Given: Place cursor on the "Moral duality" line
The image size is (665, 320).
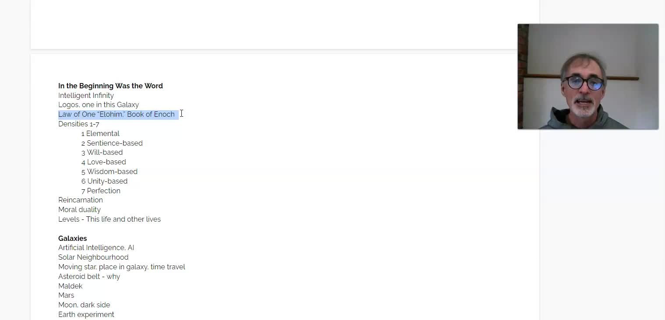Looking at the screenshot, I should pos(79,210).
